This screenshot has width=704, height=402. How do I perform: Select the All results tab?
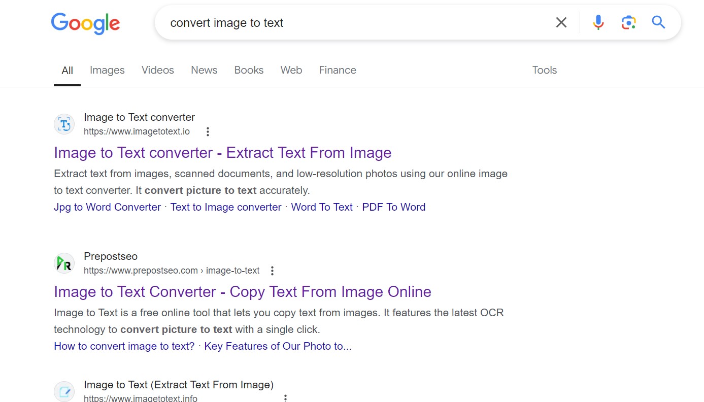click(x=67, y=71)
